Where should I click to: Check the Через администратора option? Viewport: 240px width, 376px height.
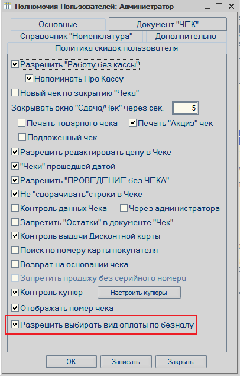coord(124,208)
